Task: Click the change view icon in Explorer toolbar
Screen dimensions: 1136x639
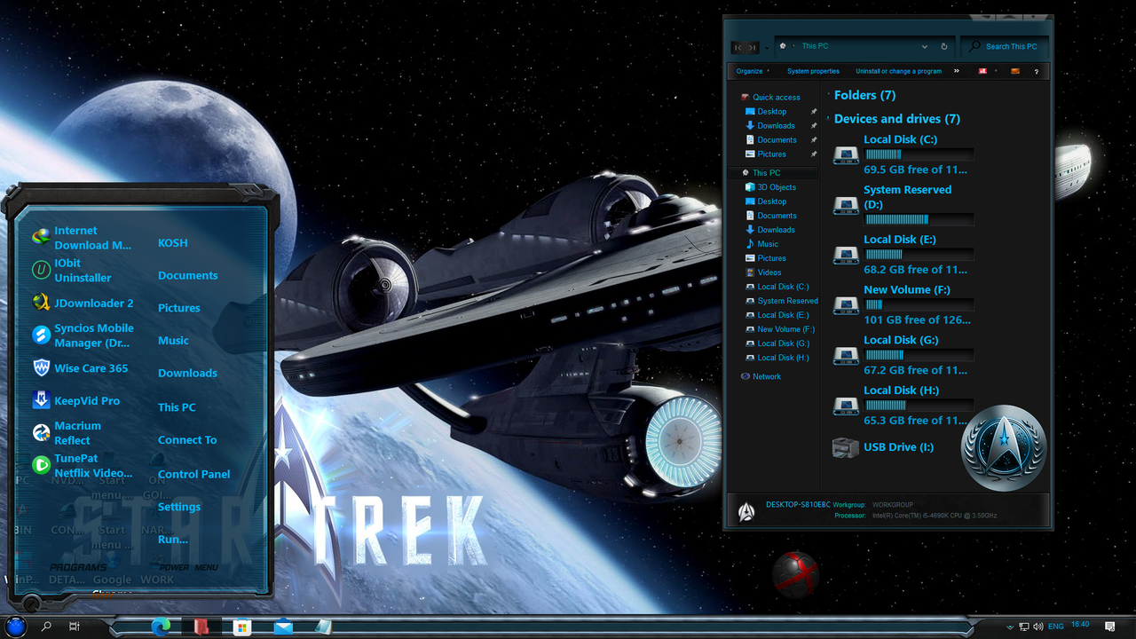Action: coord(982,71)
